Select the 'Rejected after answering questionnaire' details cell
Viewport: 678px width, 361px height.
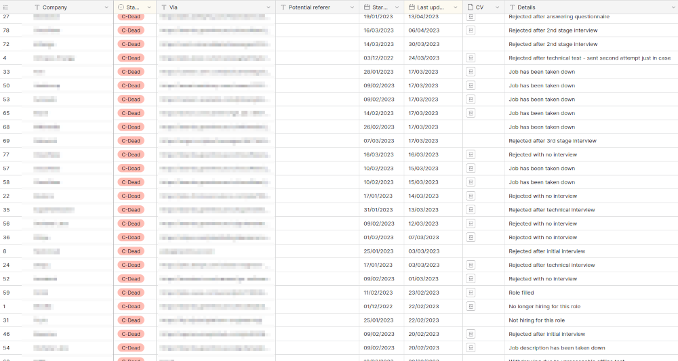591,16
